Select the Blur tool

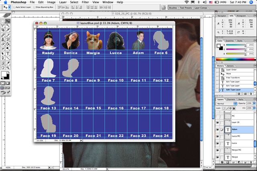coord(3,48)
